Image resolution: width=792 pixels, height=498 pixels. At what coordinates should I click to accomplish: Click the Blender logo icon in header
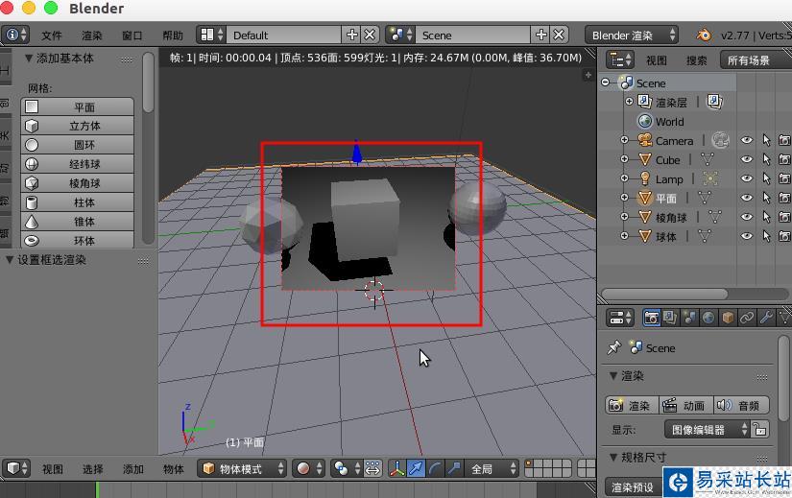coord(704,35)
